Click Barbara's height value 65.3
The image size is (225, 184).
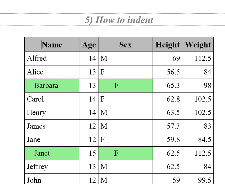[x=173, y=86]
